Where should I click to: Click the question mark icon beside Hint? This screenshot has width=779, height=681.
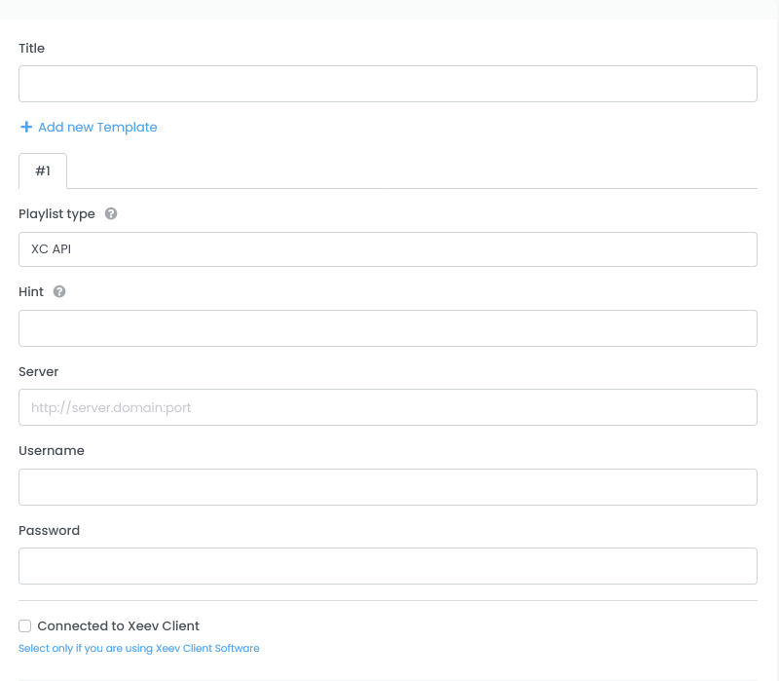coord(59,291)
